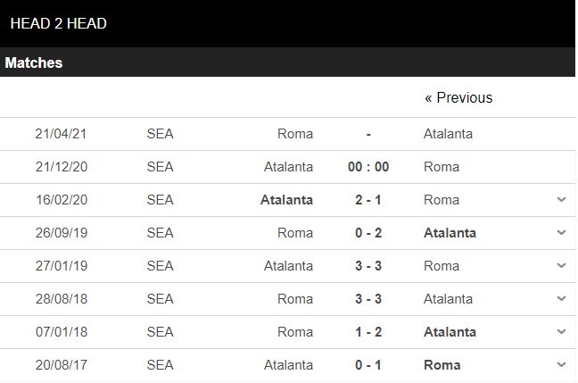The width and height of the screenshot is (578, 383).
Task: Open the 0 - 1 score on 20/08/17
Action: point(368,365)
